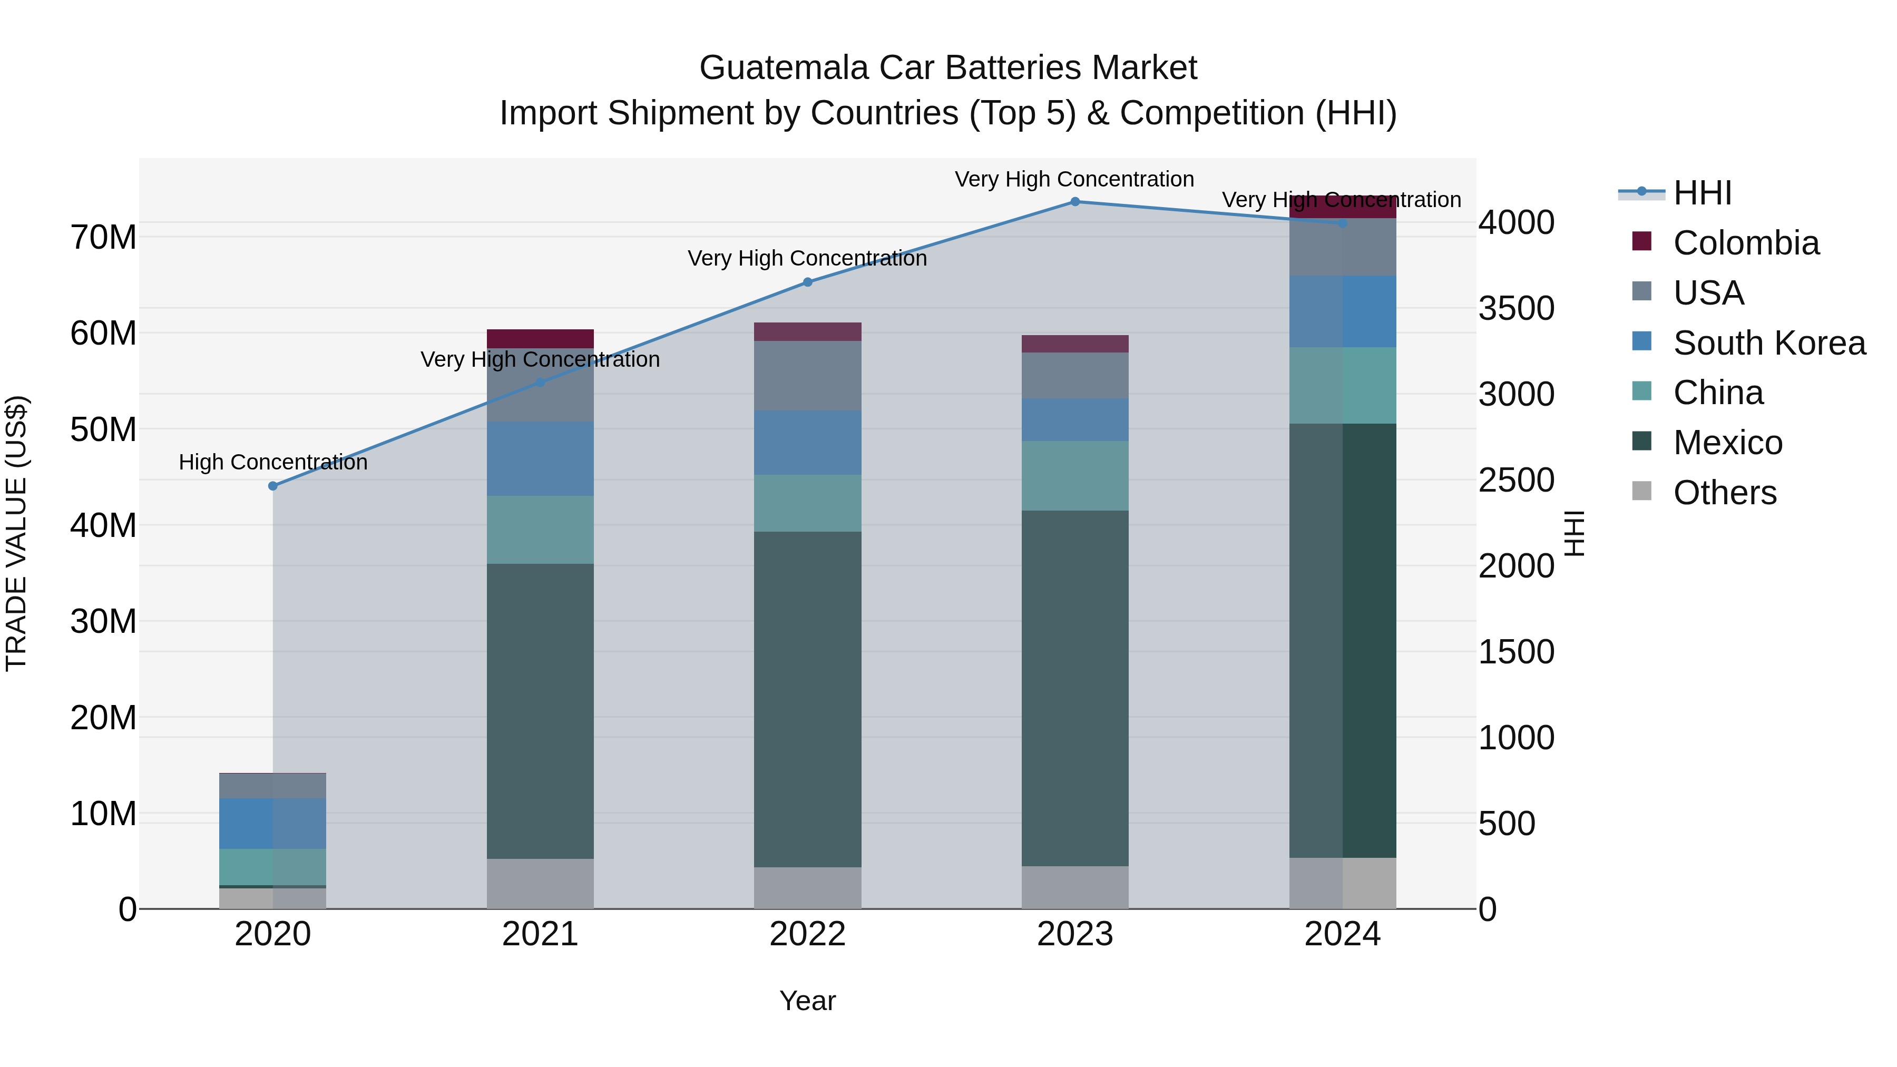This screenshot has height=1067, width=1897.
Task: Click the Colombia segment of the 2021 bar
Action: point(540,339)
